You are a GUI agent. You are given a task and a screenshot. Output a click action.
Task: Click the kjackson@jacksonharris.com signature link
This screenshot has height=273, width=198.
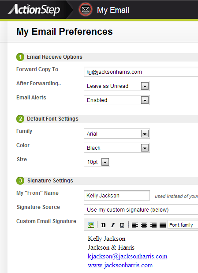[x=127, y=256]
